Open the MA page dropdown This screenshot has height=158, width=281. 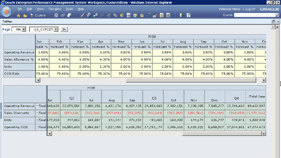click(24, 29)
